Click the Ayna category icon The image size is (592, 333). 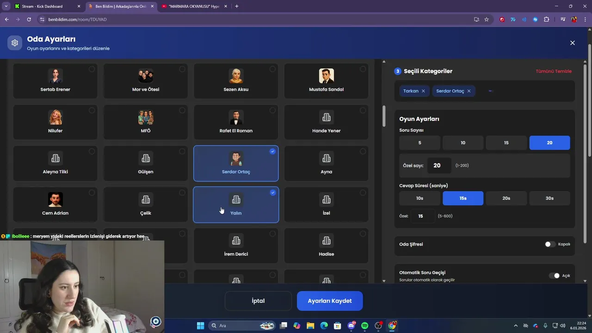click(327, 158)
